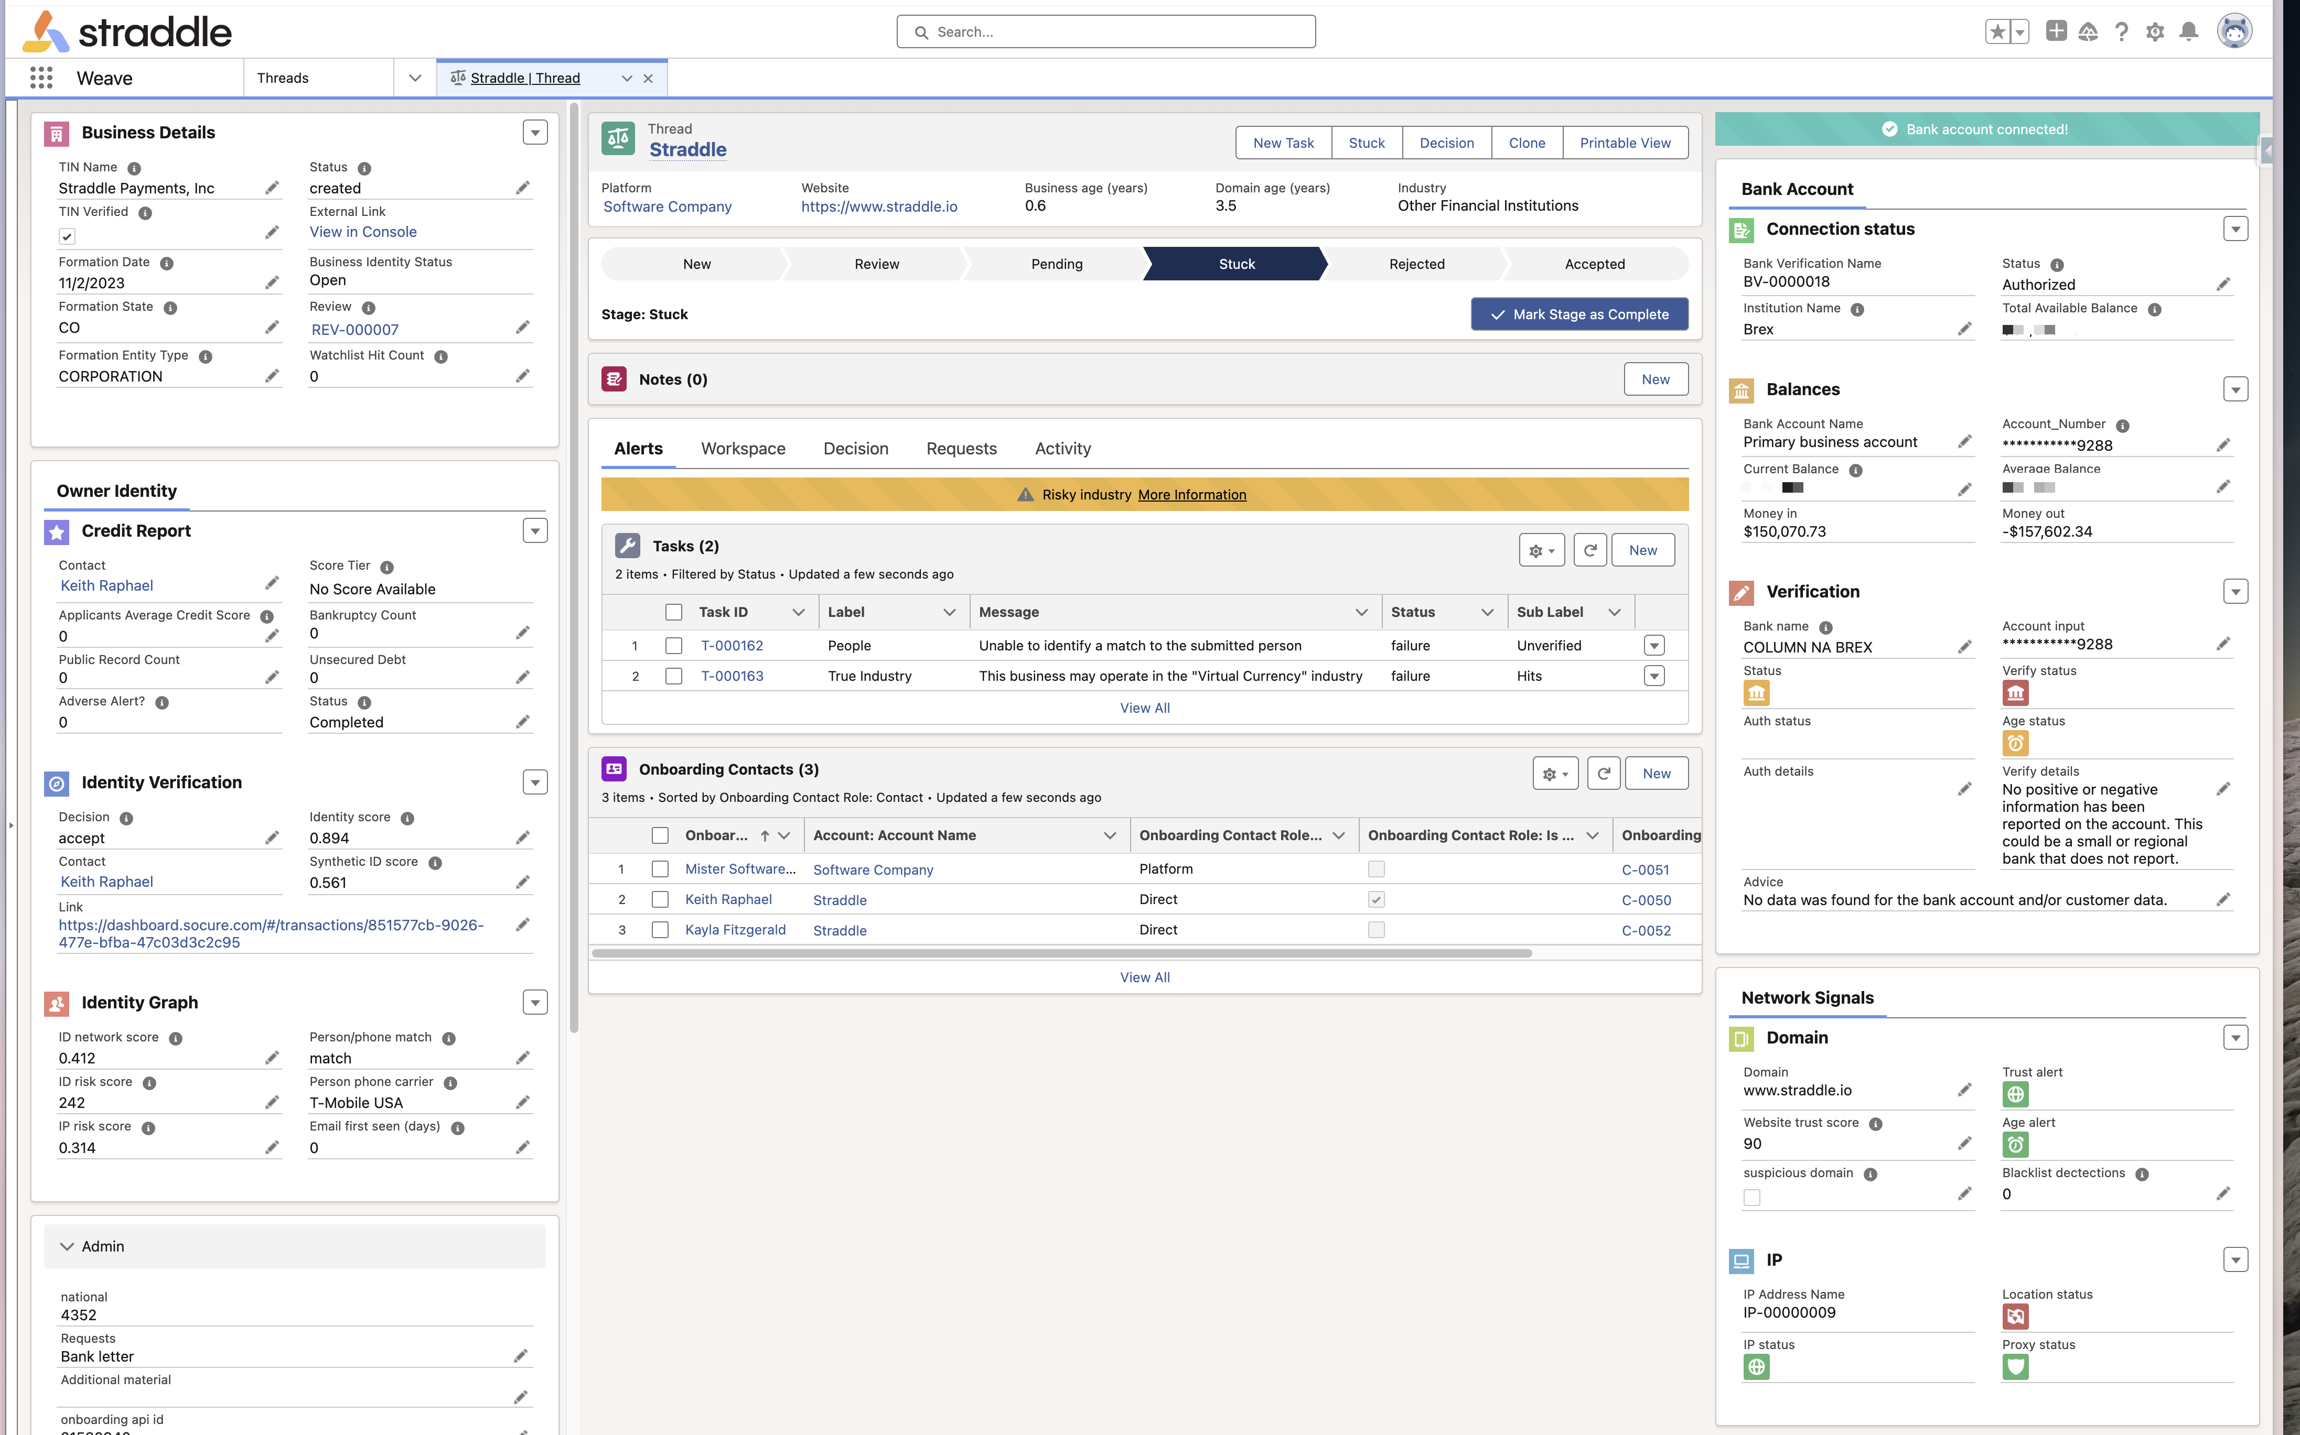Open Onboarding Contacts list settings gear
This screenshot has height=1435, width=2300.
pyautogui.click(x=1554, y=774)
